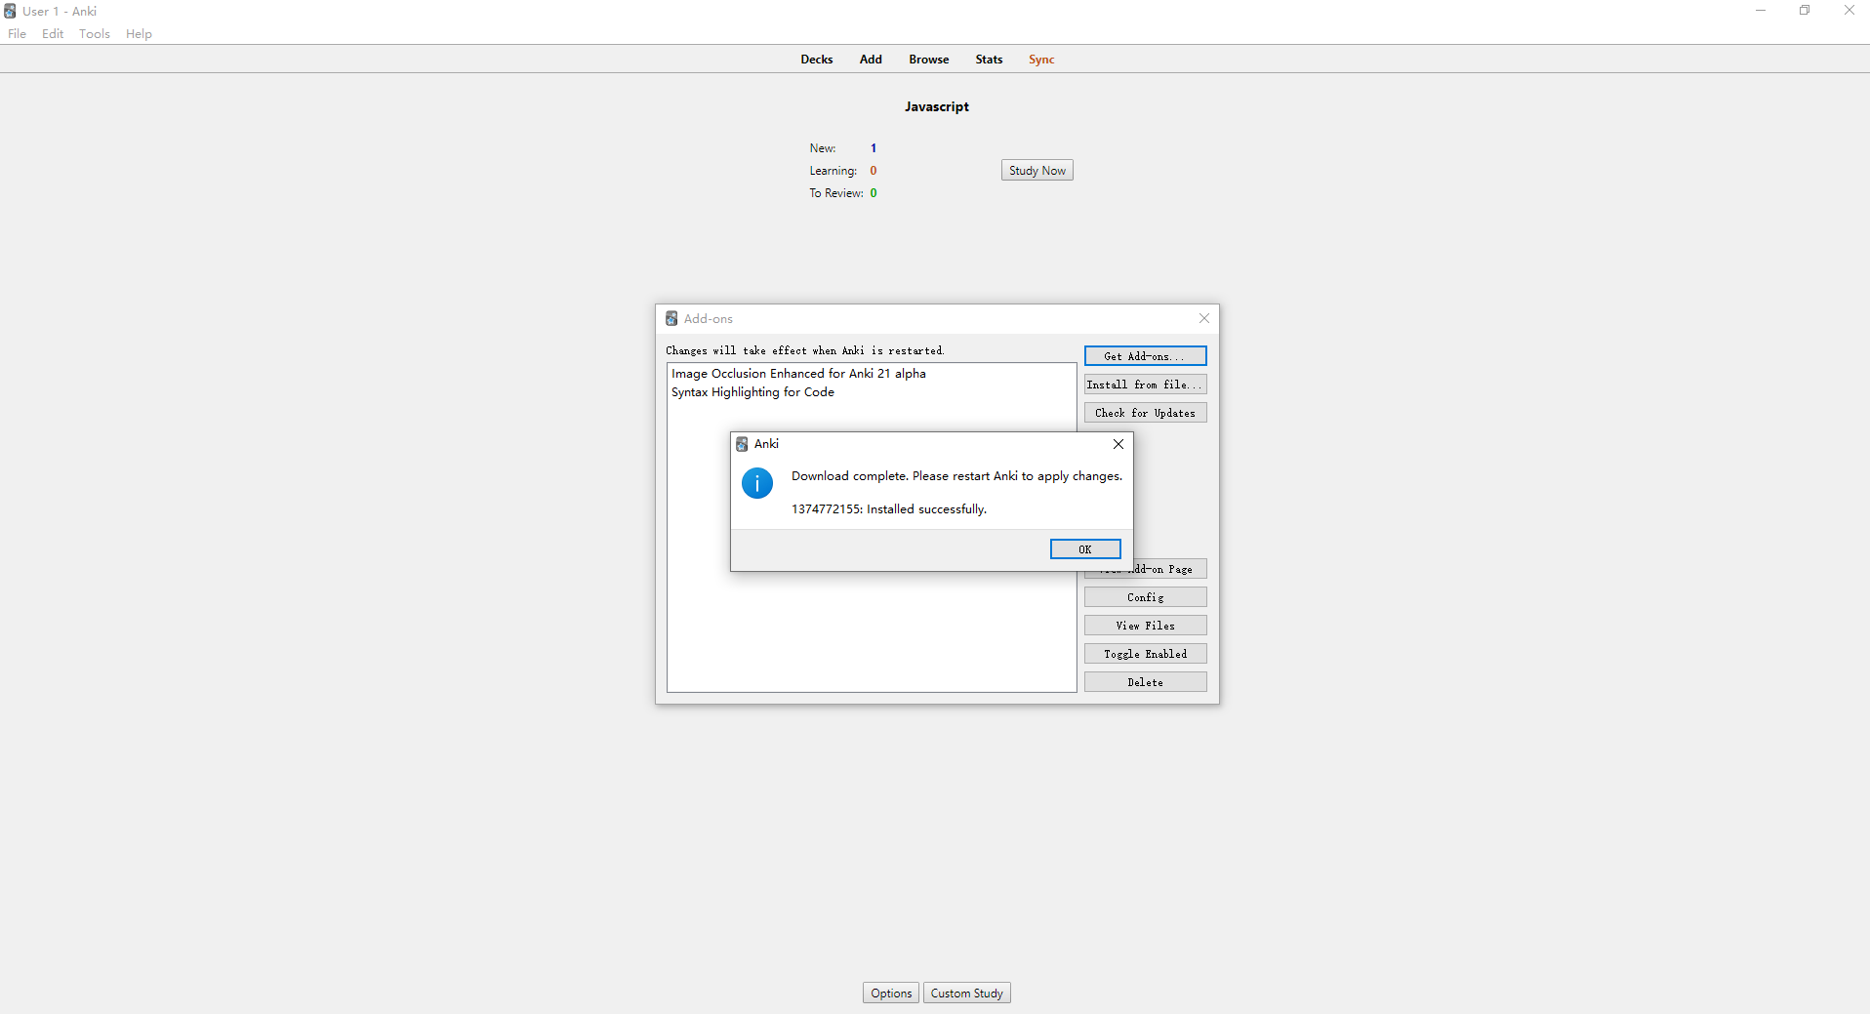Click the Anki app icon in title bar
Screen dimensions: 1870x1014
point(10,11)
